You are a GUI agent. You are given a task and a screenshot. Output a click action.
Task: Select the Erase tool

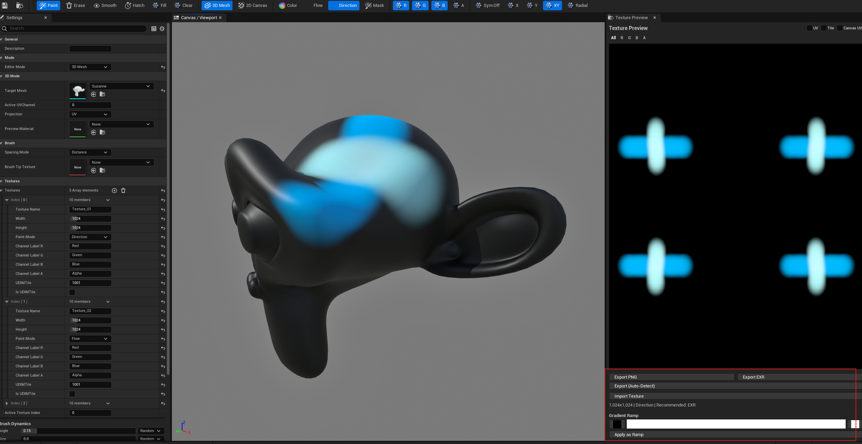point(75,5)
